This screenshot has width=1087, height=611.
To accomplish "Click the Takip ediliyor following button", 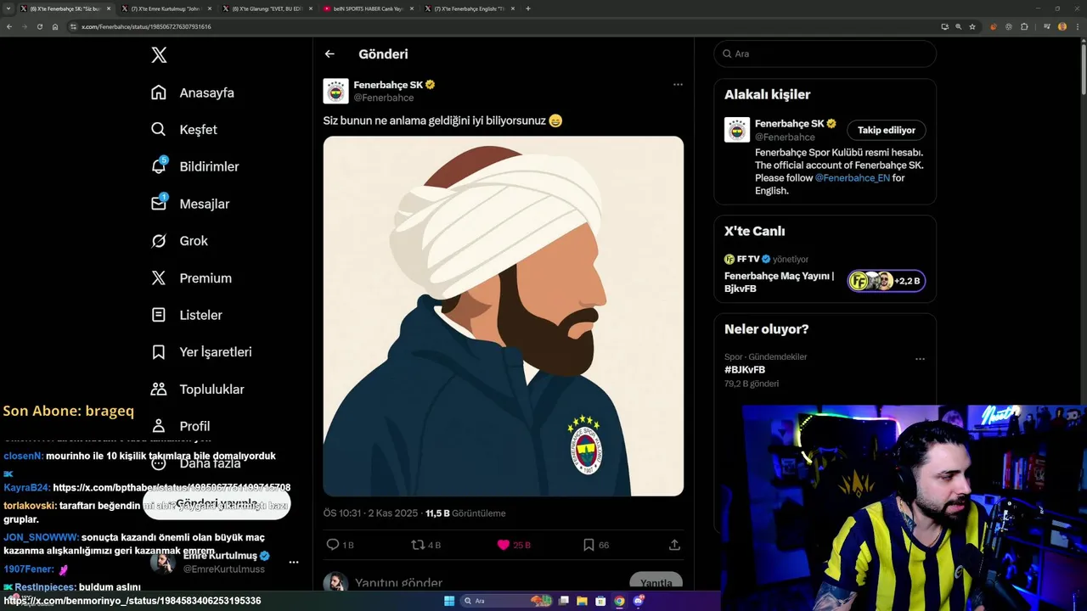I will (x=886, y=131).
